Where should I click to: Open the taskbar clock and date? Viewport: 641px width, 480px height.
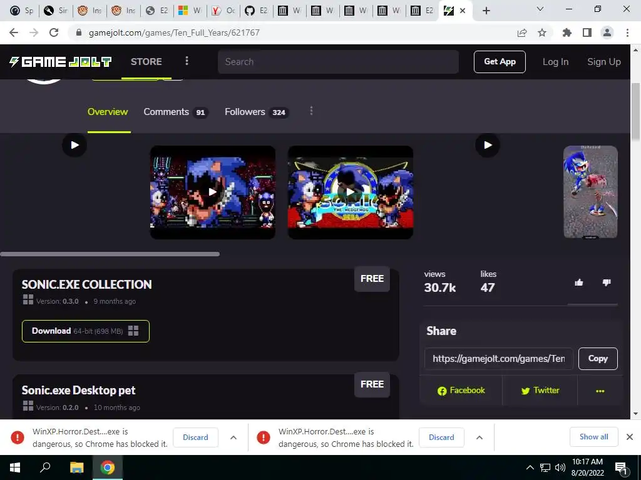pyautogui.click(x=587, y=467)
